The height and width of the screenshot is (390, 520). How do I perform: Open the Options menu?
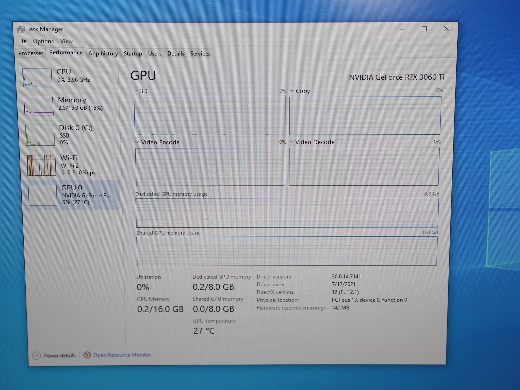(x=43, y=41)
